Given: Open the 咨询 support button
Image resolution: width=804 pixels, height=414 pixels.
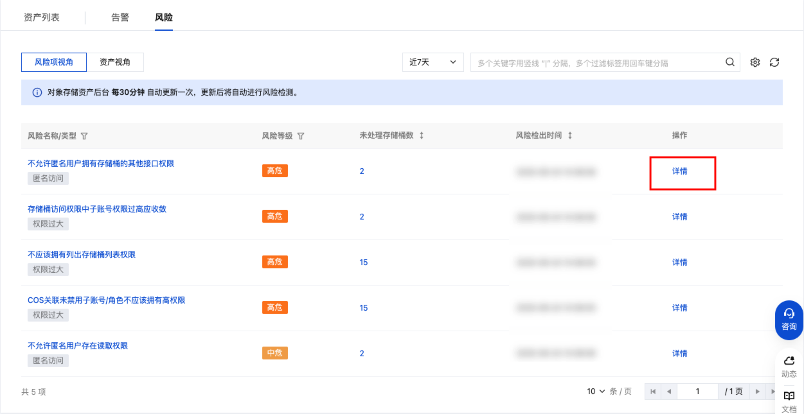Looking at the screenshot, I should click(x=789, y=319).
